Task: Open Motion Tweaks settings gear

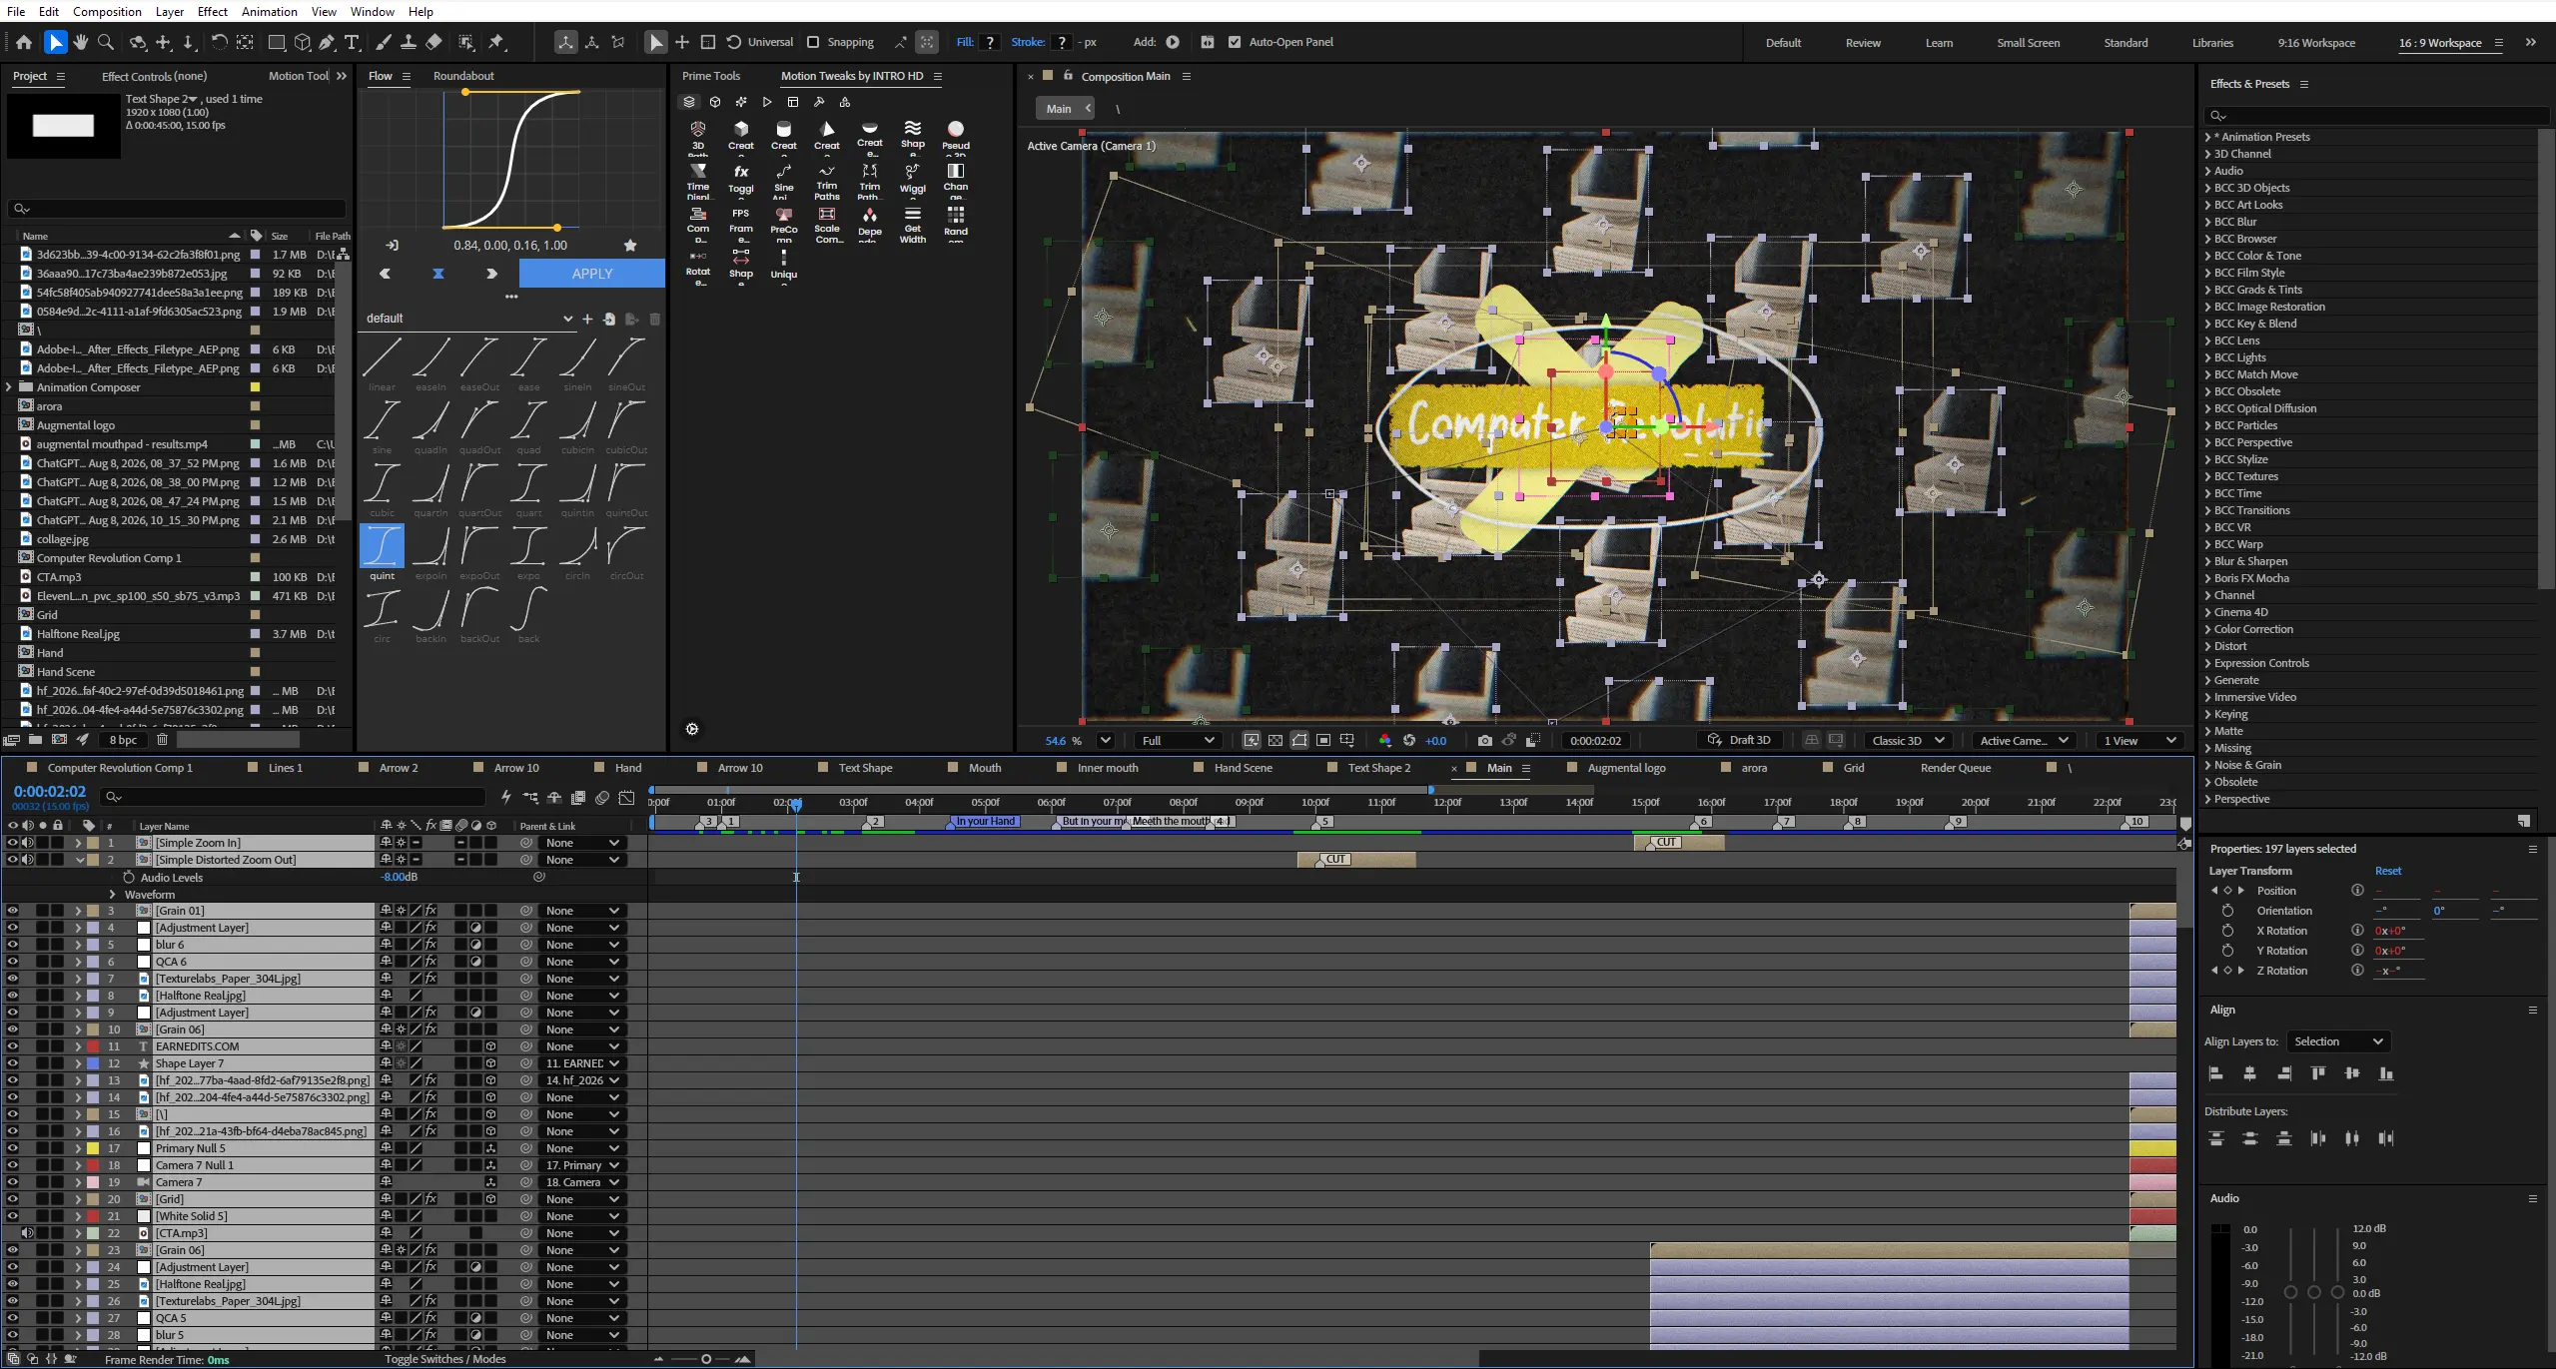Action: coord(692,729)
